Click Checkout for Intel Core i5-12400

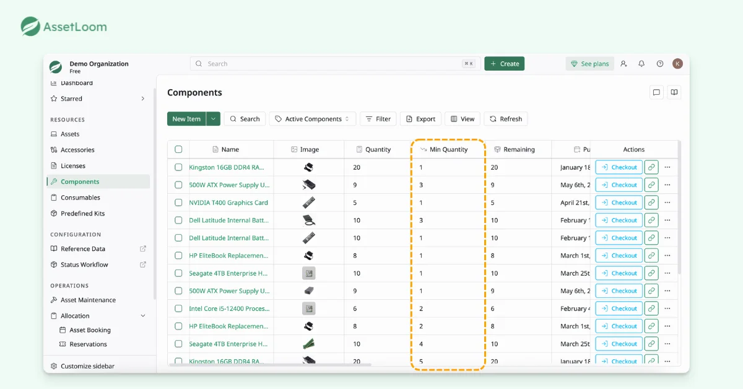619,308
